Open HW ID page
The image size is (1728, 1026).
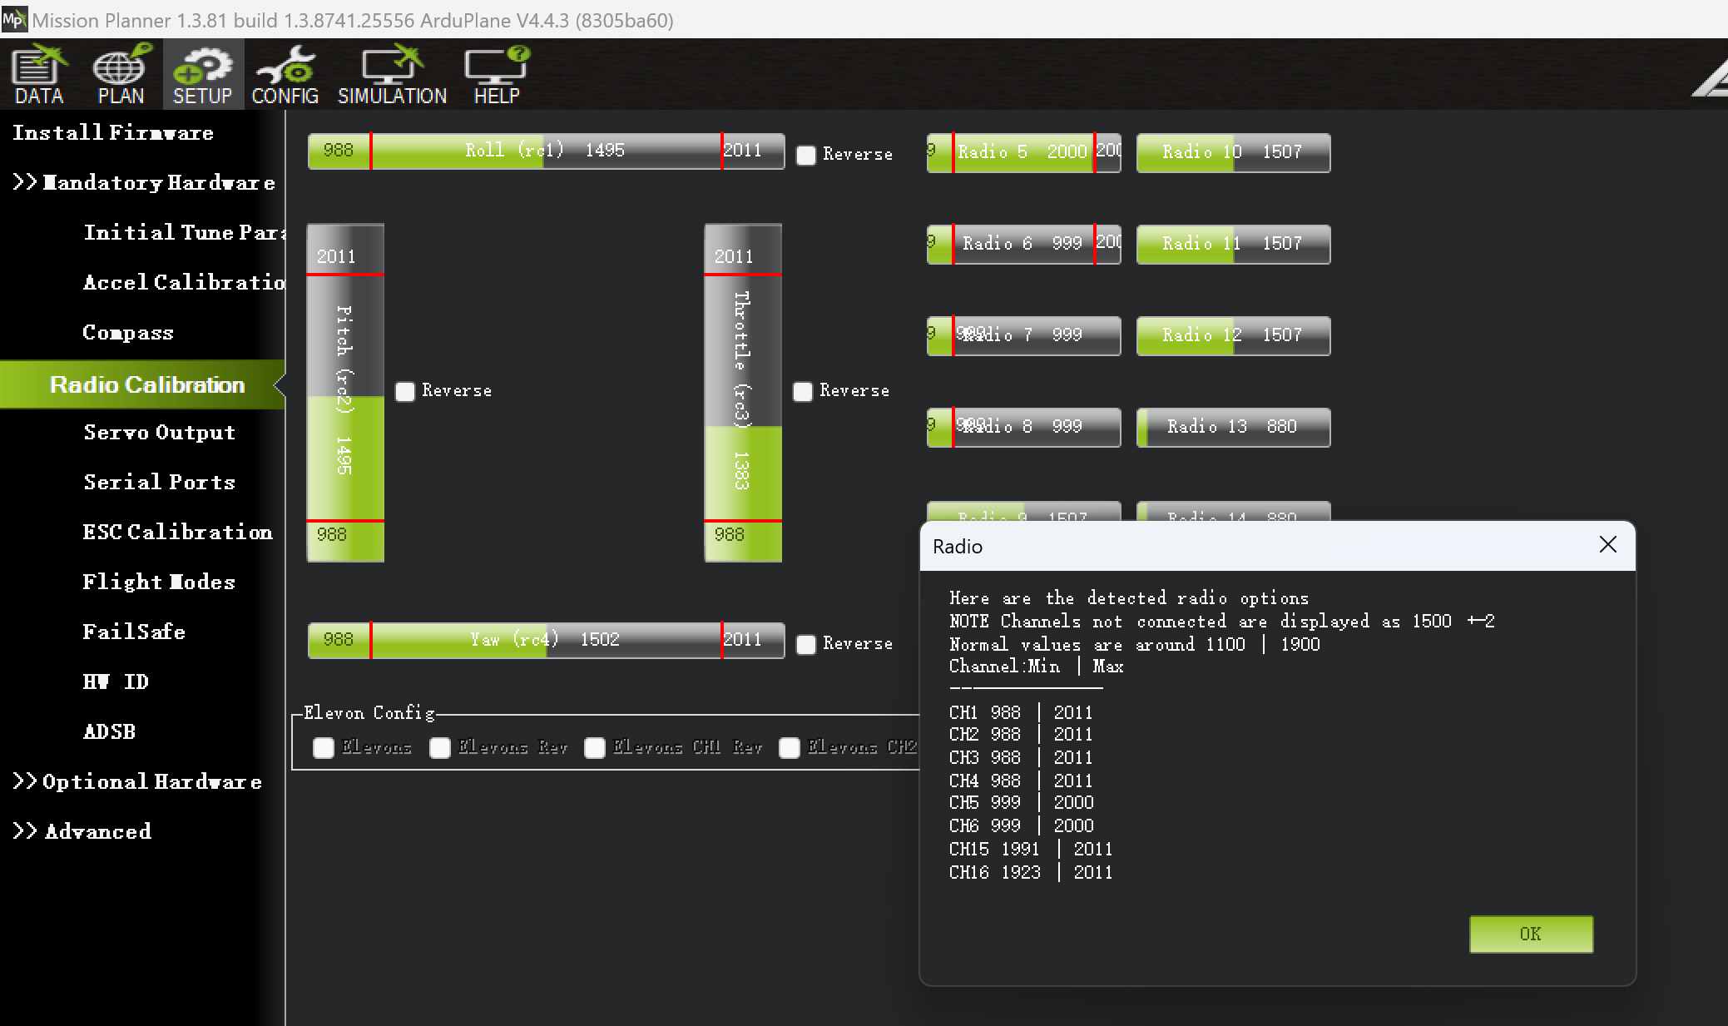pos(116,682)
